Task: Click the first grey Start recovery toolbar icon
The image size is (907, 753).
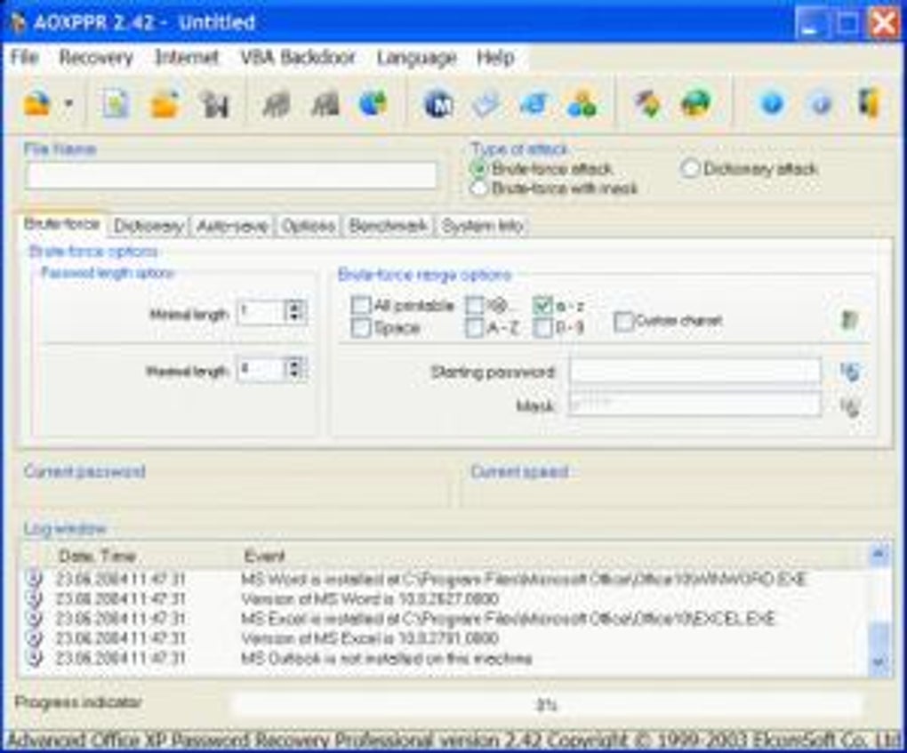Action: [x=276, y=104]
